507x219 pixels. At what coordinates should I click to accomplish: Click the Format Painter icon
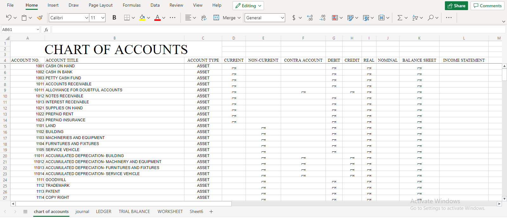pos(40,18)
